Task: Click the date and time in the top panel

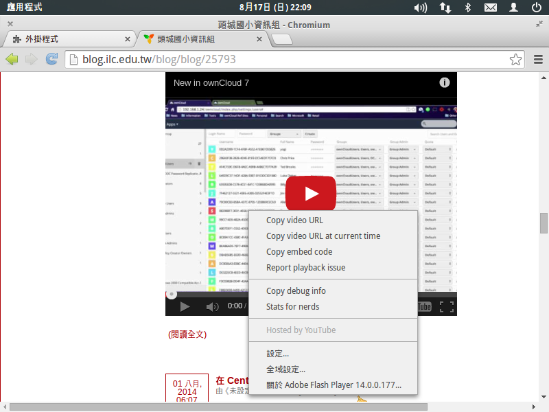Action: point(275,8)
